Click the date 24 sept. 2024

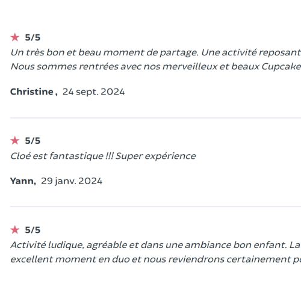(x=93, y=92)
